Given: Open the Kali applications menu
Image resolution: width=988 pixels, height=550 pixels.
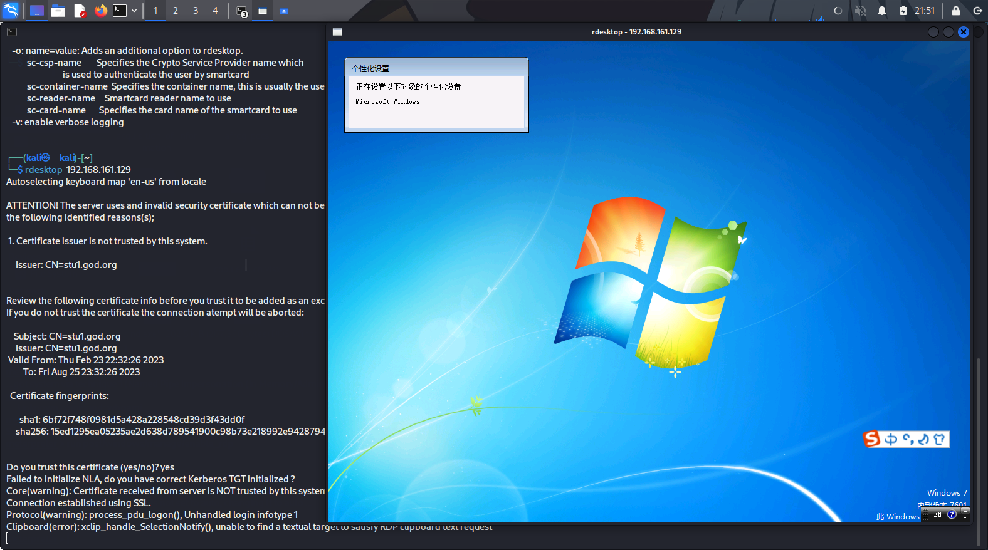Looking at the screenshot, I should (x=11, y=10).
